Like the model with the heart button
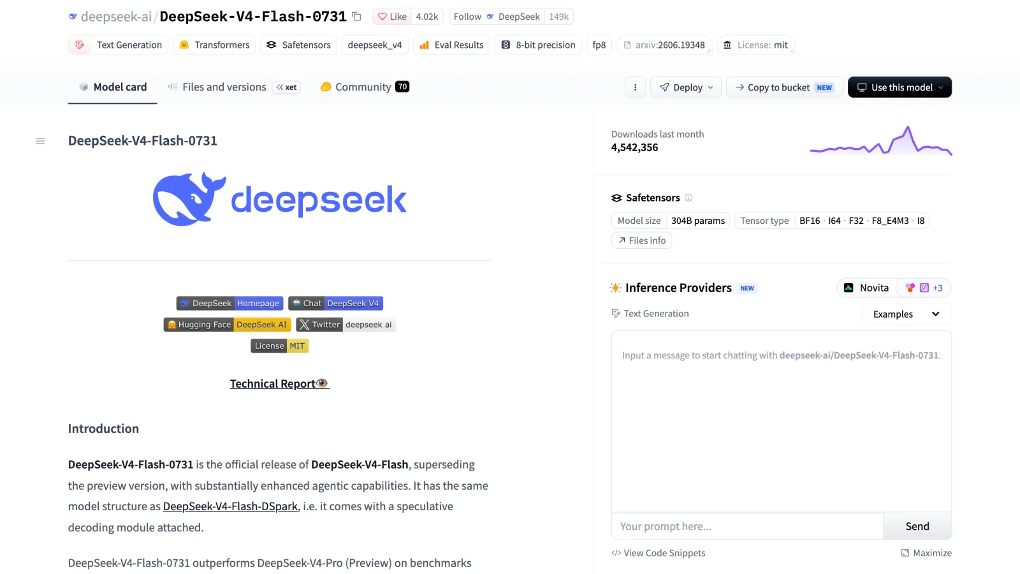This screenshot has height=574, width=1020. coord(392,17)
